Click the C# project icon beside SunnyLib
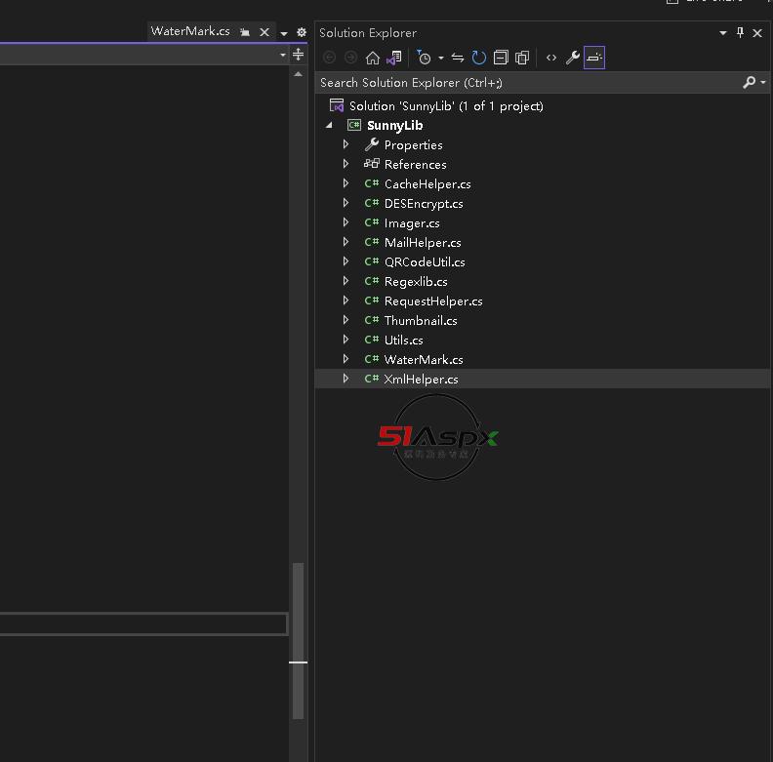This screenshot has height=762, width=773. tap(354, 125)
